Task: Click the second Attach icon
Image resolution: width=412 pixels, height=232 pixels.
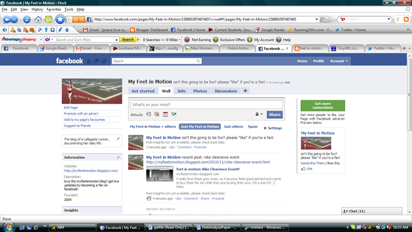Action: tap(157, 115)
